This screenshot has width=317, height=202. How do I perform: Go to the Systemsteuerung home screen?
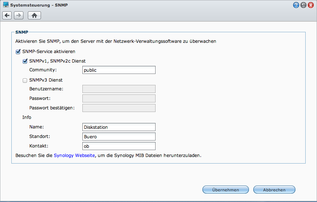34,15
